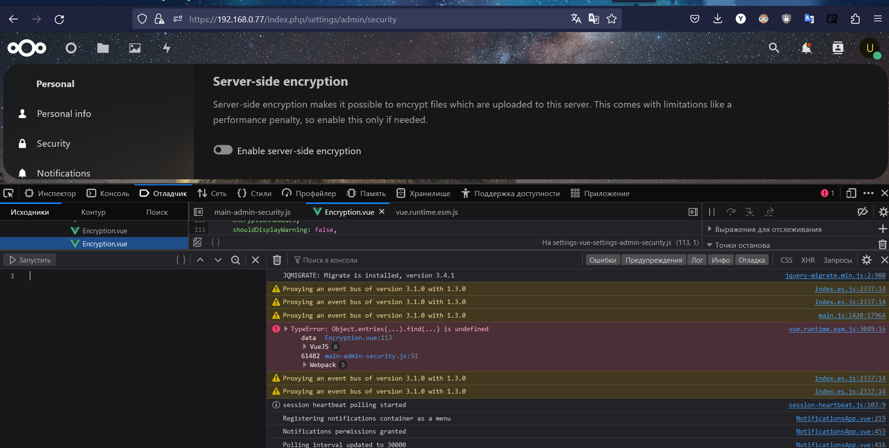Open the Nextcloud Files folder icon
The width and height of the screenshot is (889, 448).
coord(103,48)
